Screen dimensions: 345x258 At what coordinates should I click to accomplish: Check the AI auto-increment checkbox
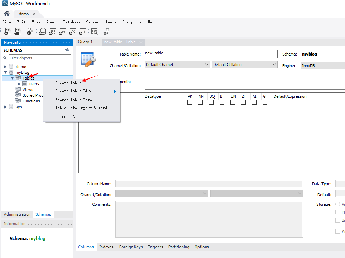(x=254, y=102)
